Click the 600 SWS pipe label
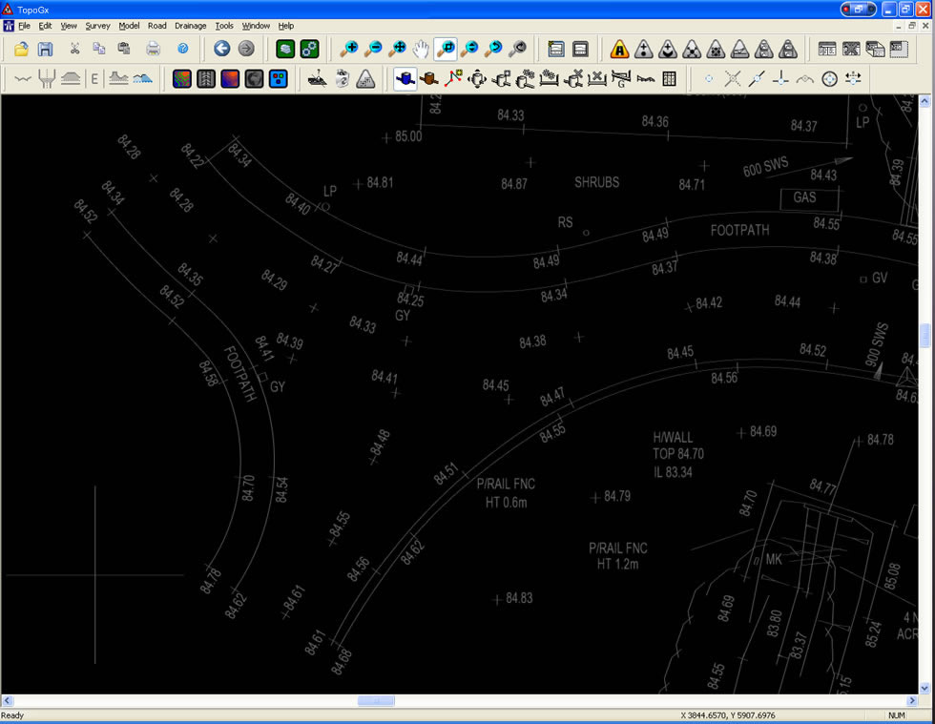 765,167
